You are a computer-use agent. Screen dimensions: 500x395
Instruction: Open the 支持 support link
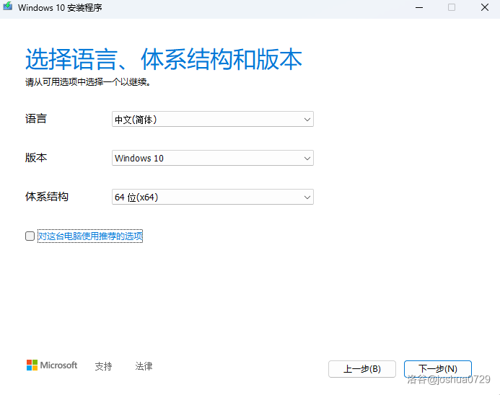coord(103,366)
